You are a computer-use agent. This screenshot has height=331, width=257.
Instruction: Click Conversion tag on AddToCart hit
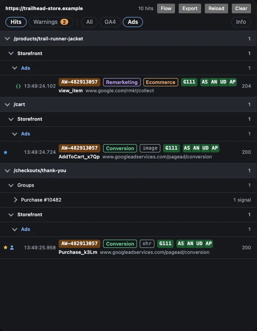[120, 148]
